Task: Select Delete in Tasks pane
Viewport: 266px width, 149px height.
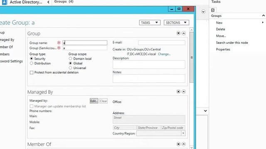Action: point(220,29)
